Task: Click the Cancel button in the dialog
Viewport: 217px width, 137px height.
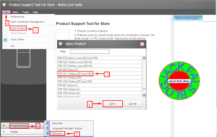Action: pos(133,104)
